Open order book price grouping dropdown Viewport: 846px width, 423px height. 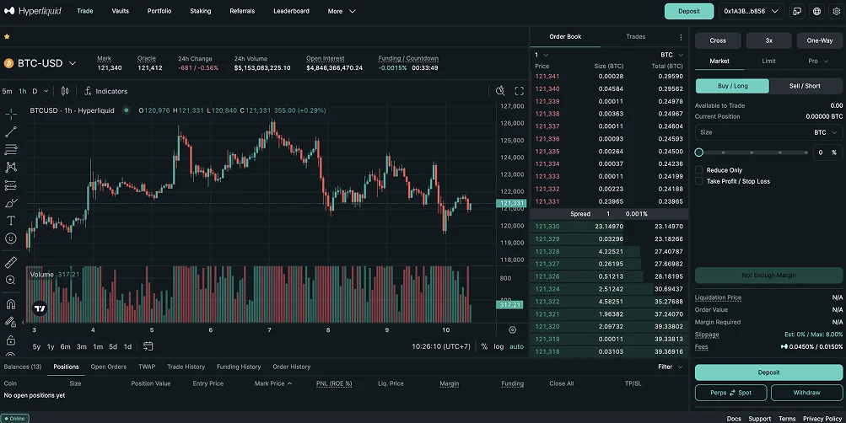point(542,55)
